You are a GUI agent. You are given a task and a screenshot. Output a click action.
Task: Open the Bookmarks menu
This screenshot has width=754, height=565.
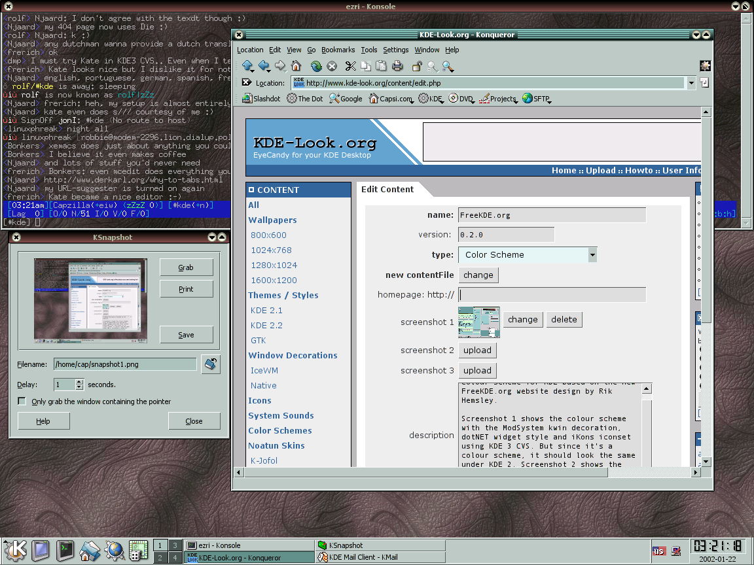338,50
